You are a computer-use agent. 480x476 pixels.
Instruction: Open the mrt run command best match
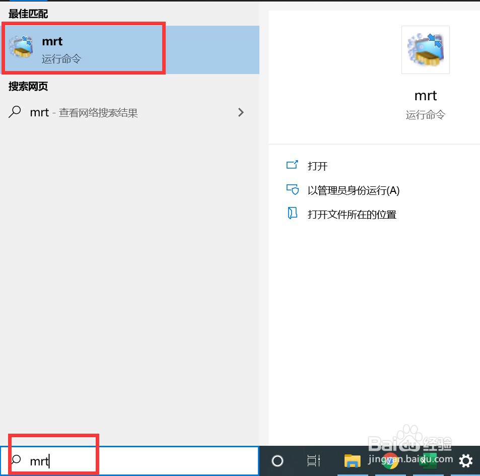[x=83, y=48]
